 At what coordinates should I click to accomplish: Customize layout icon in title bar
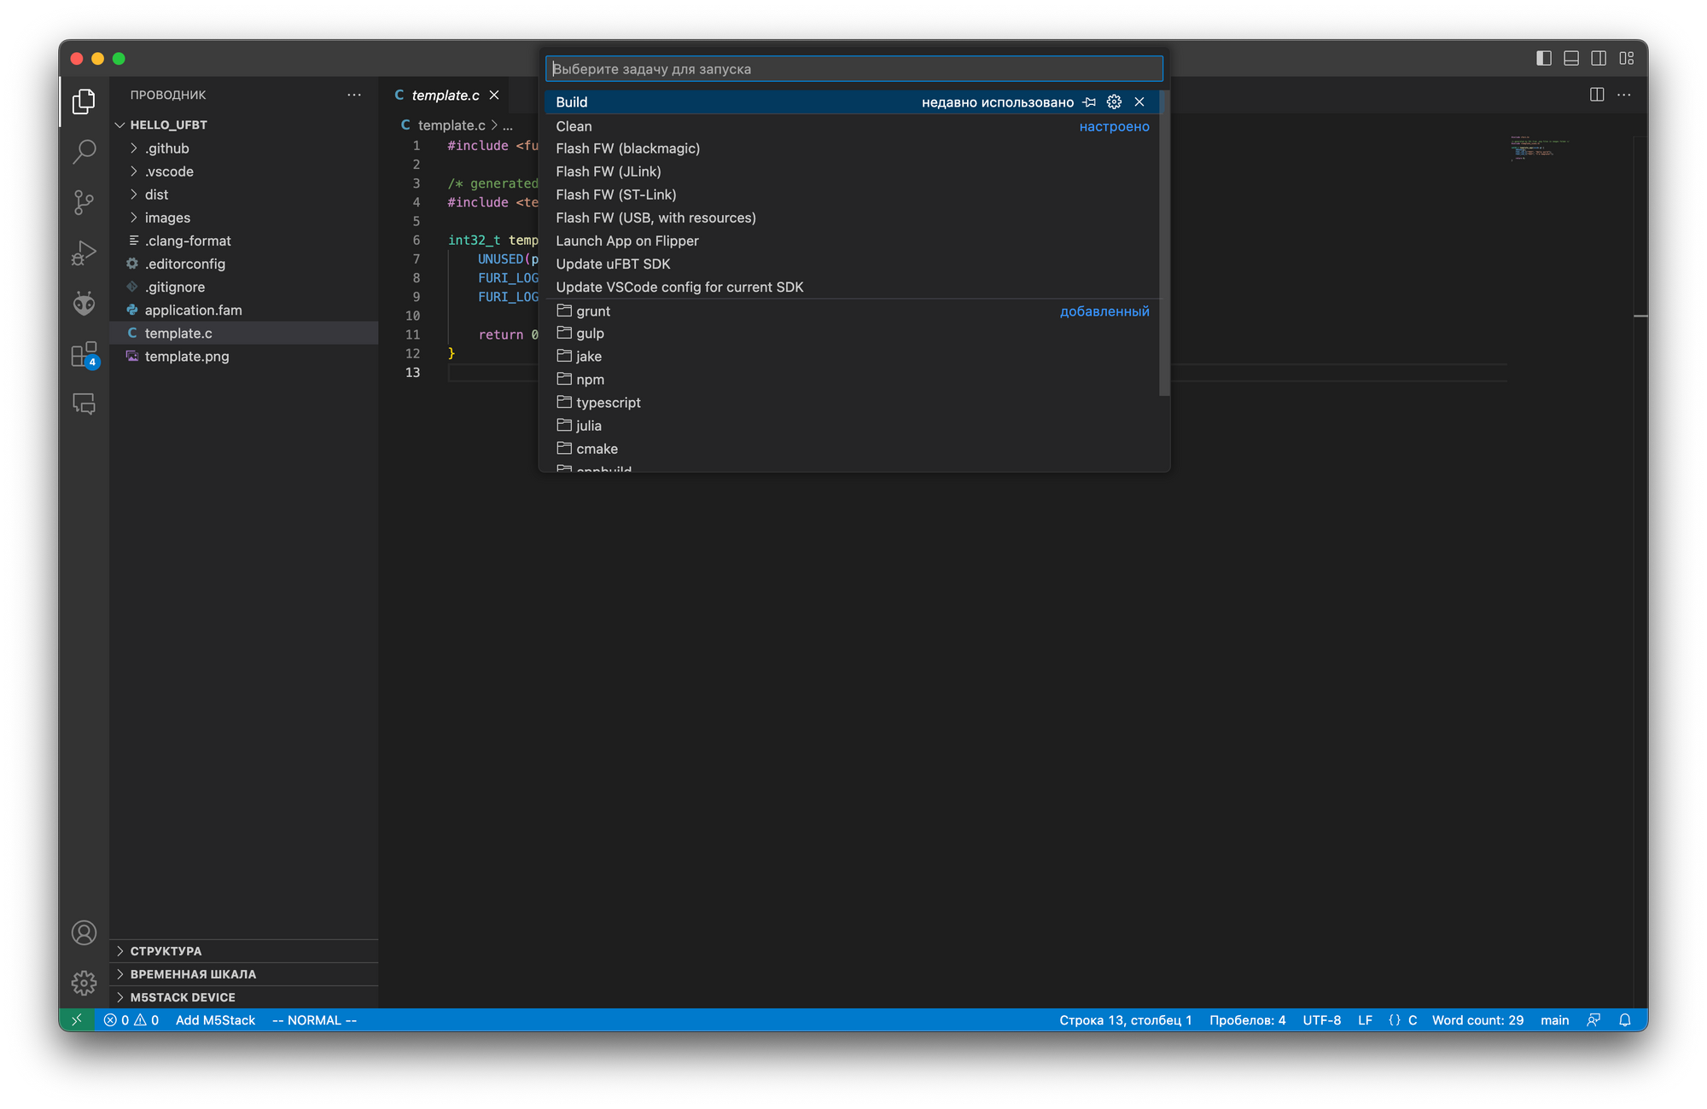point(1627,58)
